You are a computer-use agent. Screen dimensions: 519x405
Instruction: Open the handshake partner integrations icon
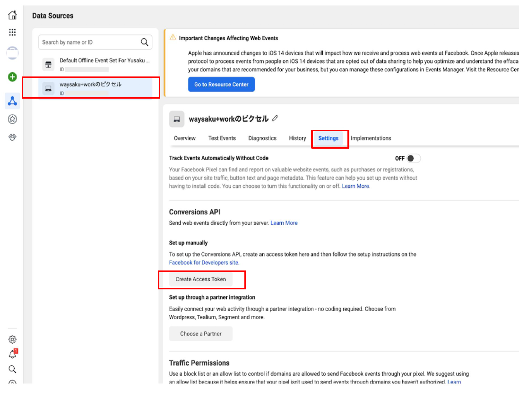[x=12, y=137]
